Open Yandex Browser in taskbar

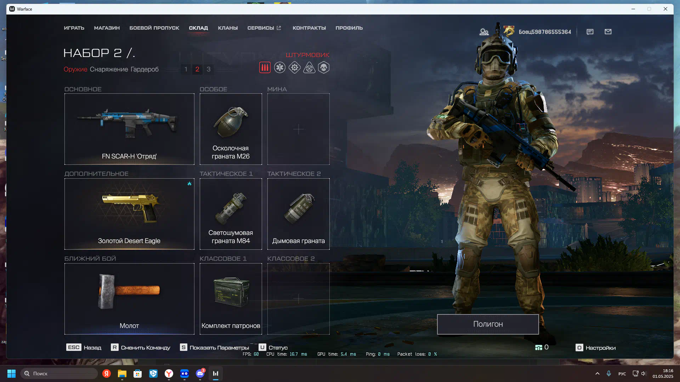(169, 374)
